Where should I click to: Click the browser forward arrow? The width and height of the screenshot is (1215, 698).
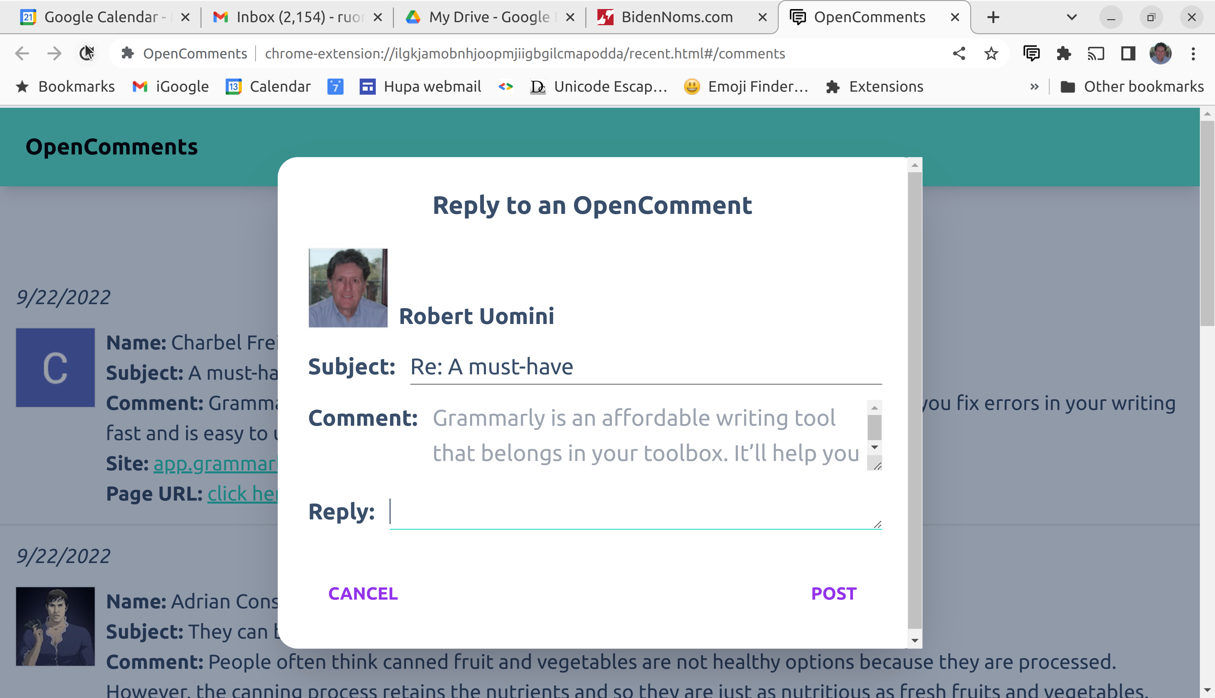[55, 53]
